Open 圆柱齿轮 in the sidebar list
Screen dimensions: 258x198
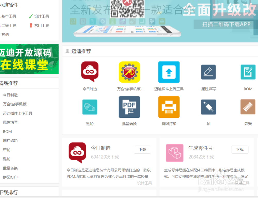tap(10, 140)
